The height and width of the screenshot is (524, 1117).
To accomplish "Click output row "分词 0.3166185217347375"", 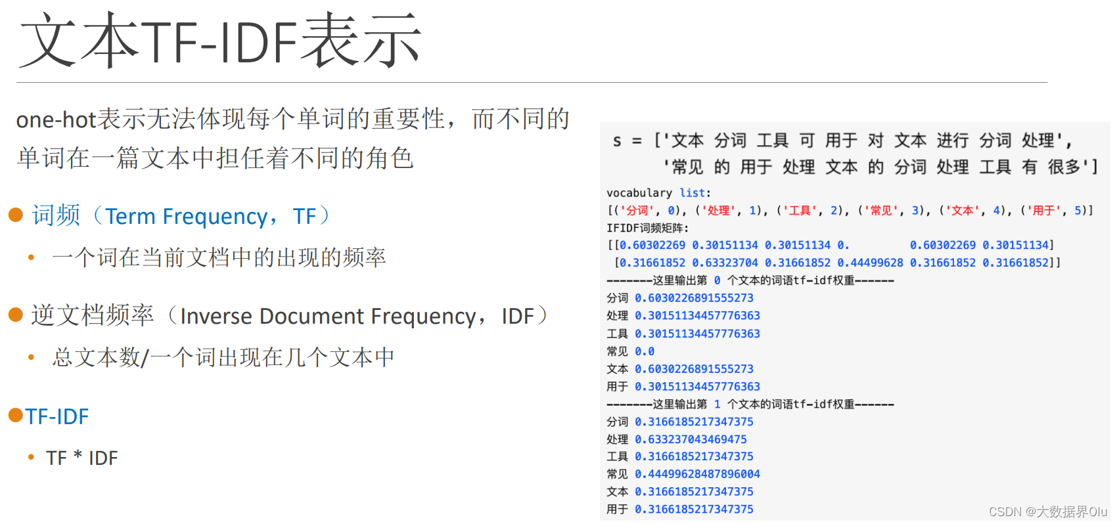I will click(x=680, y=422).
